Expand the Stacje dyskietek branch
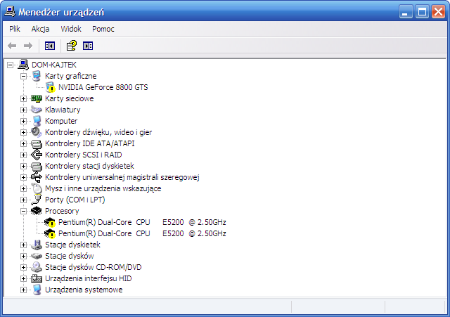Screen dimensions: 450x317 click(23, 245)
